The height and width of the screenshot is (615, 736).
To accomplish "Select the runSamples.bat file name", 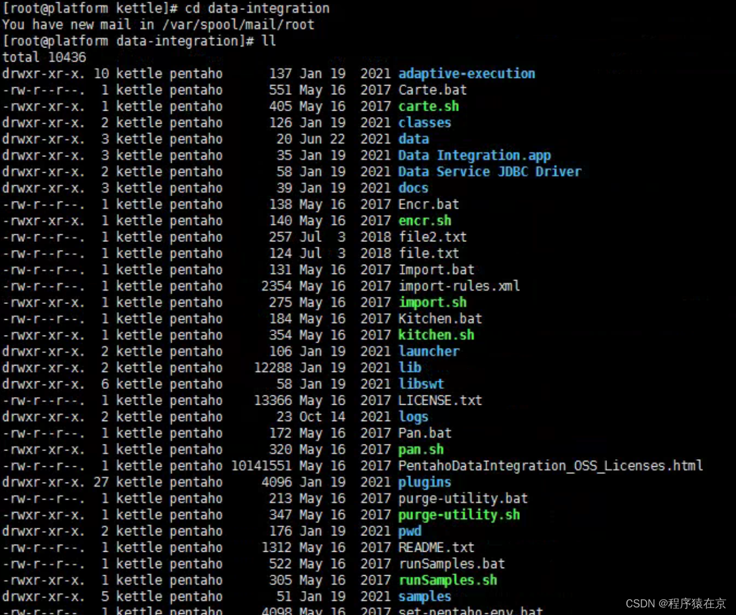I will point(451,564).
